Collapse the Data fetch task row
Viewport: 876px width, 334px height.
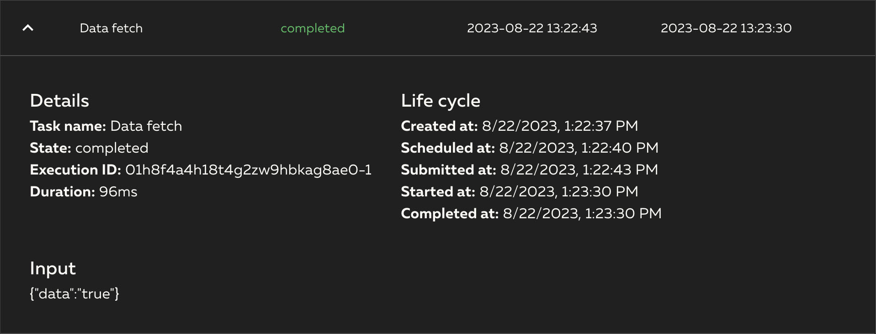click(x=28, y=28)
